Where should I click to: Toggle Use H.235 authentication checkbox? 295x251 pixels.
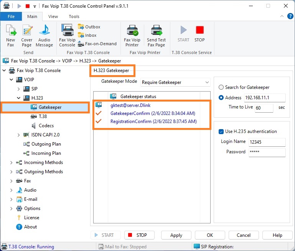(221, 131)
